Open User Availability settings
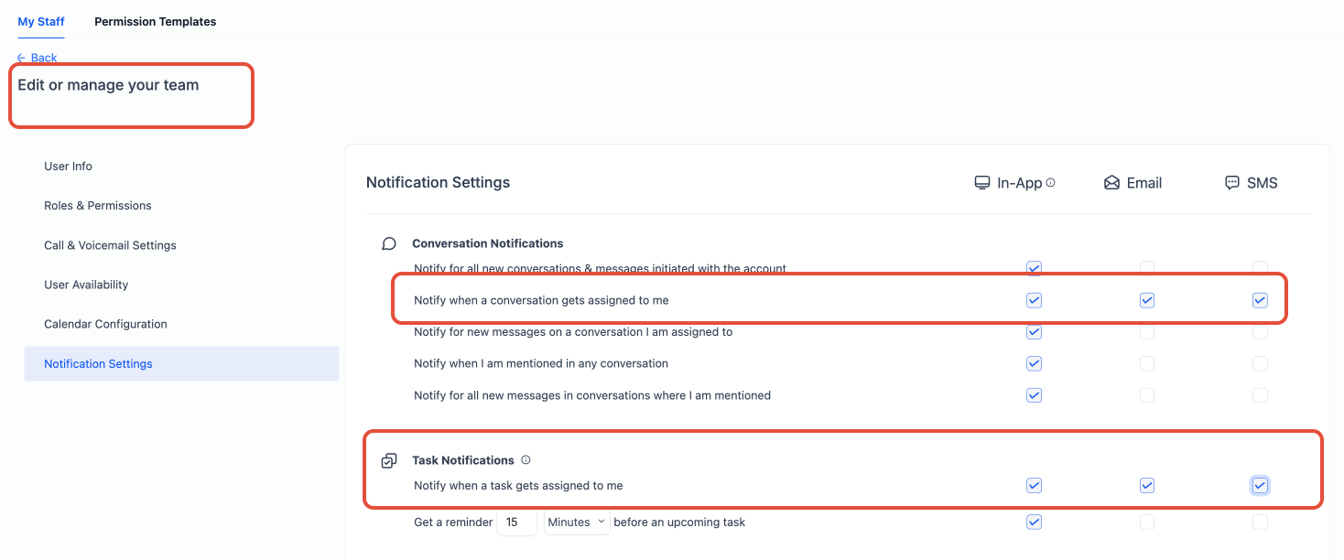1344x560 pixels. (x=86, y=285)
